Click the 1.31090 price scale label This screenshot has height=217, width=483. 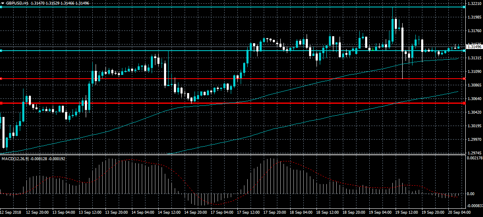click(x=474, y=71)
